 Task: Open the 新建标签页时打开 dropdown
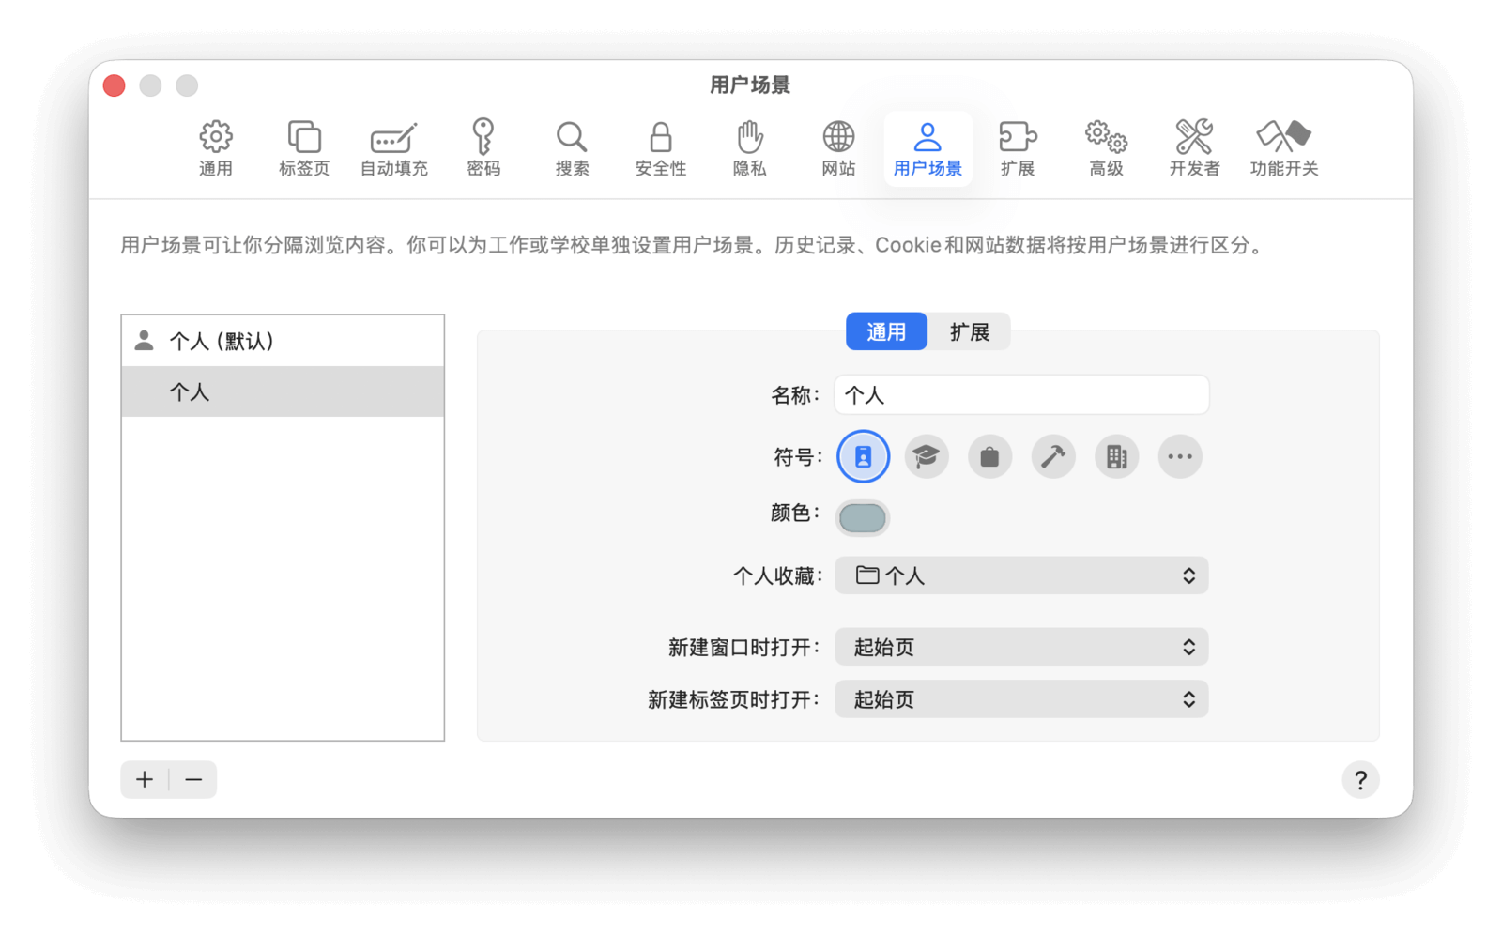(x=1021, y=699)
